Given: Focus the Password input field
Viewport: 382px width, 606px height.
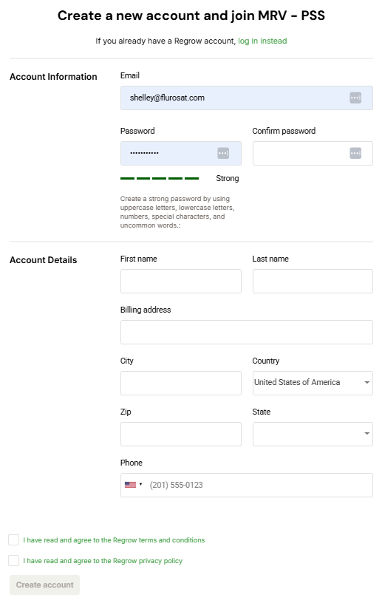Looking at the screenshot, I should [181, 153].
